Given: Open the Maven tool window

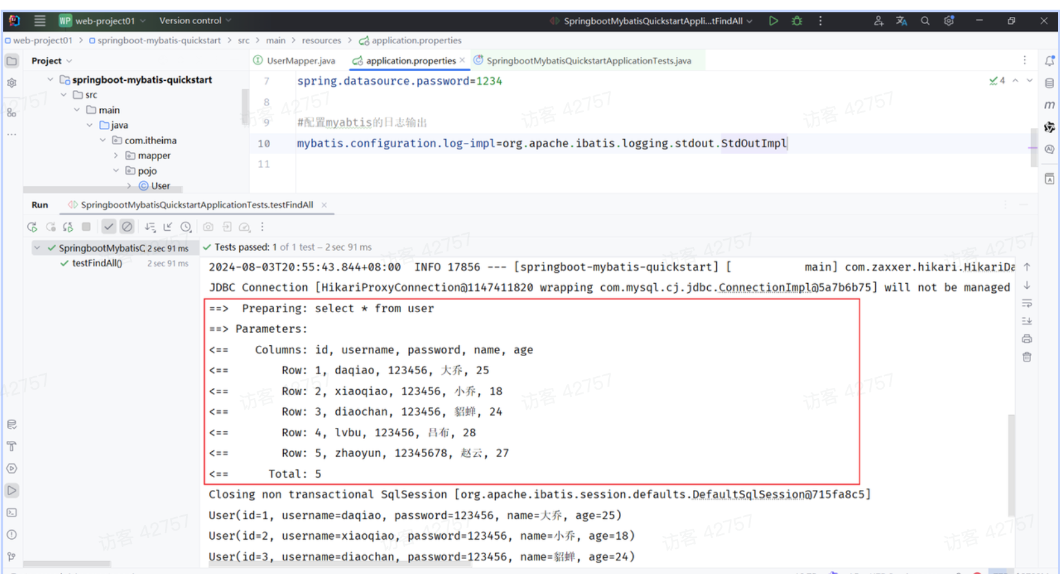Looking at the screenshot, I should click(x=1050, y=105).
